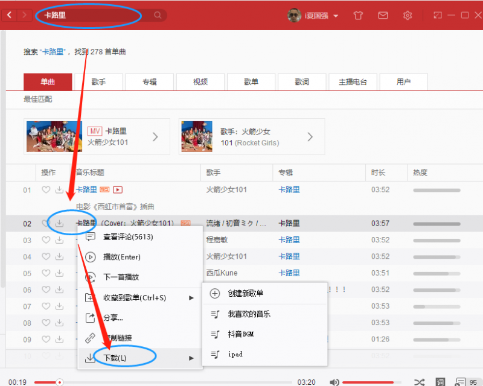Viewport: 483px width, 386px height.
Task: Download song in row 09
Action: [59, 339]
